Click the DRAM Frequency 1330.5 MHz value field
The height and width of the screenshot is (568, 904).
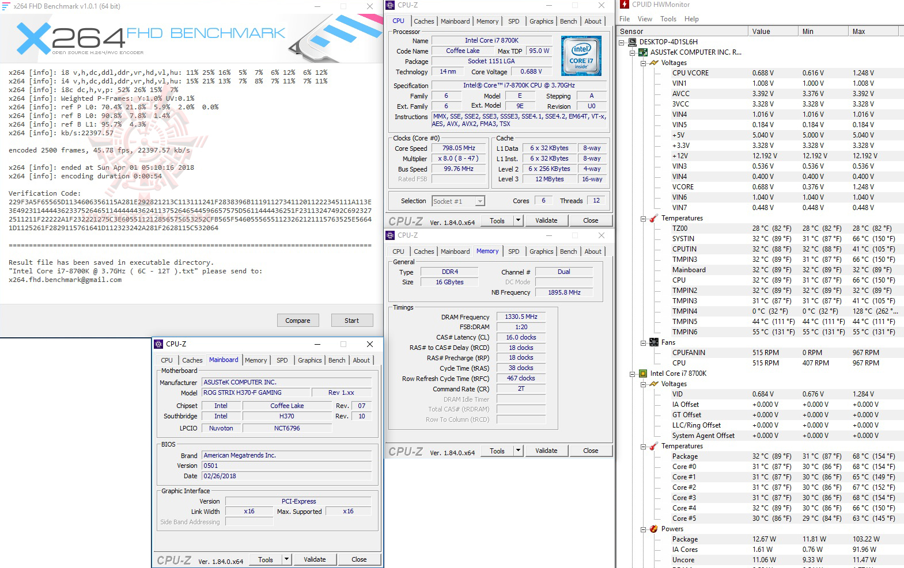(521, 317)
